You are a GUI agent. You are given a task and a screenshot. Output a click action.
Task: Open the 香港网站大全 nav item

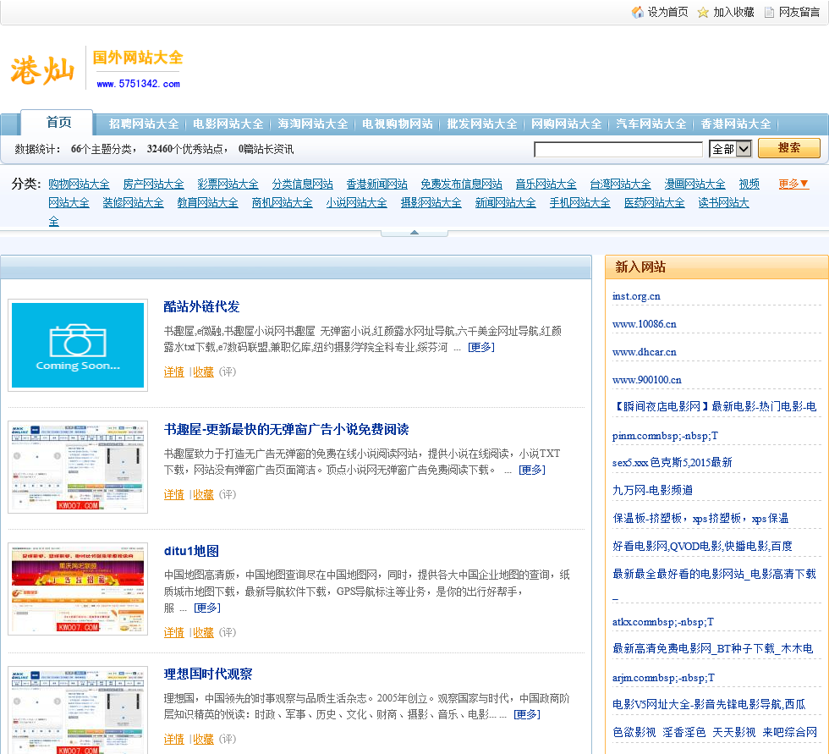(736, 124)
